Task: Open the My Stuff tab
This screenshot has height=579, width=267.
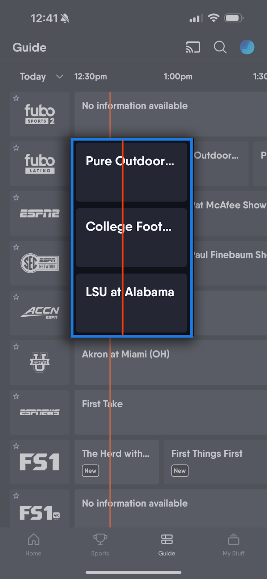Action: click(x=233, y=544)
